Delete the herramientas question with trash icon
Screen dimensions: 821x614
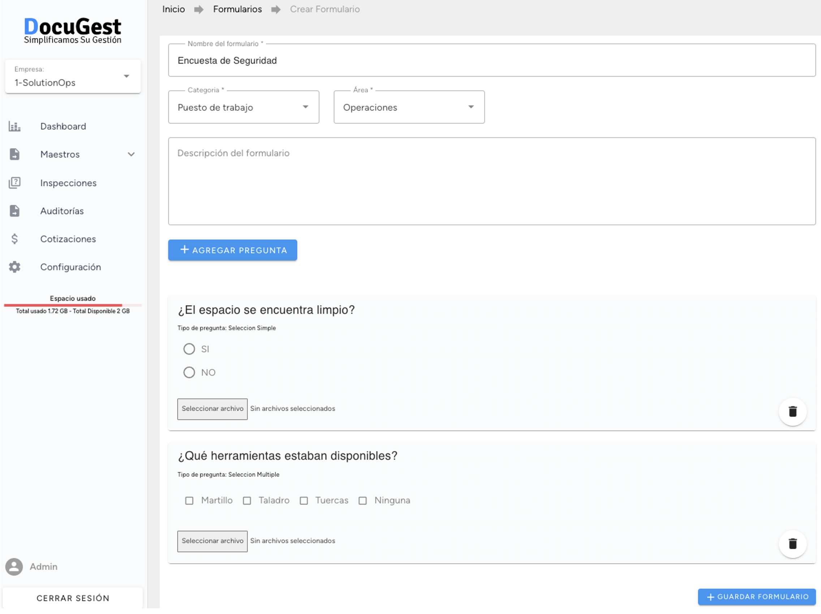[792, 544]
